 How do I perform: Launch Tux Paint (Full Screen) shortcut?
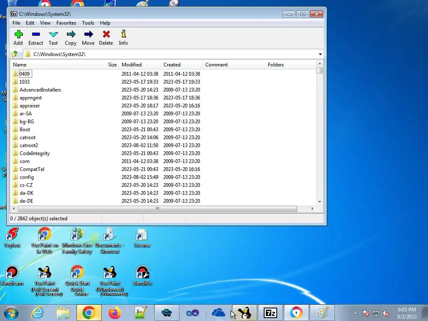[44, 278]
